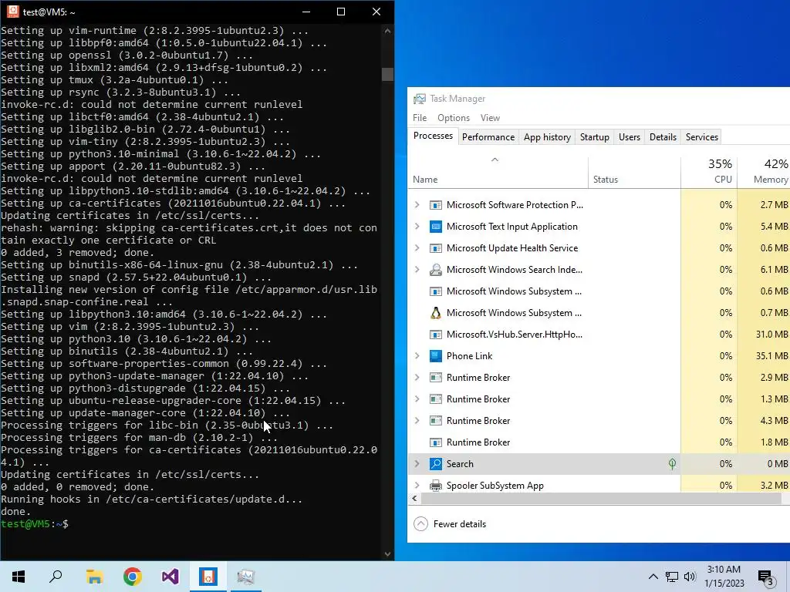Open Visual Studio from taskbar

click(x=170, y=577)
